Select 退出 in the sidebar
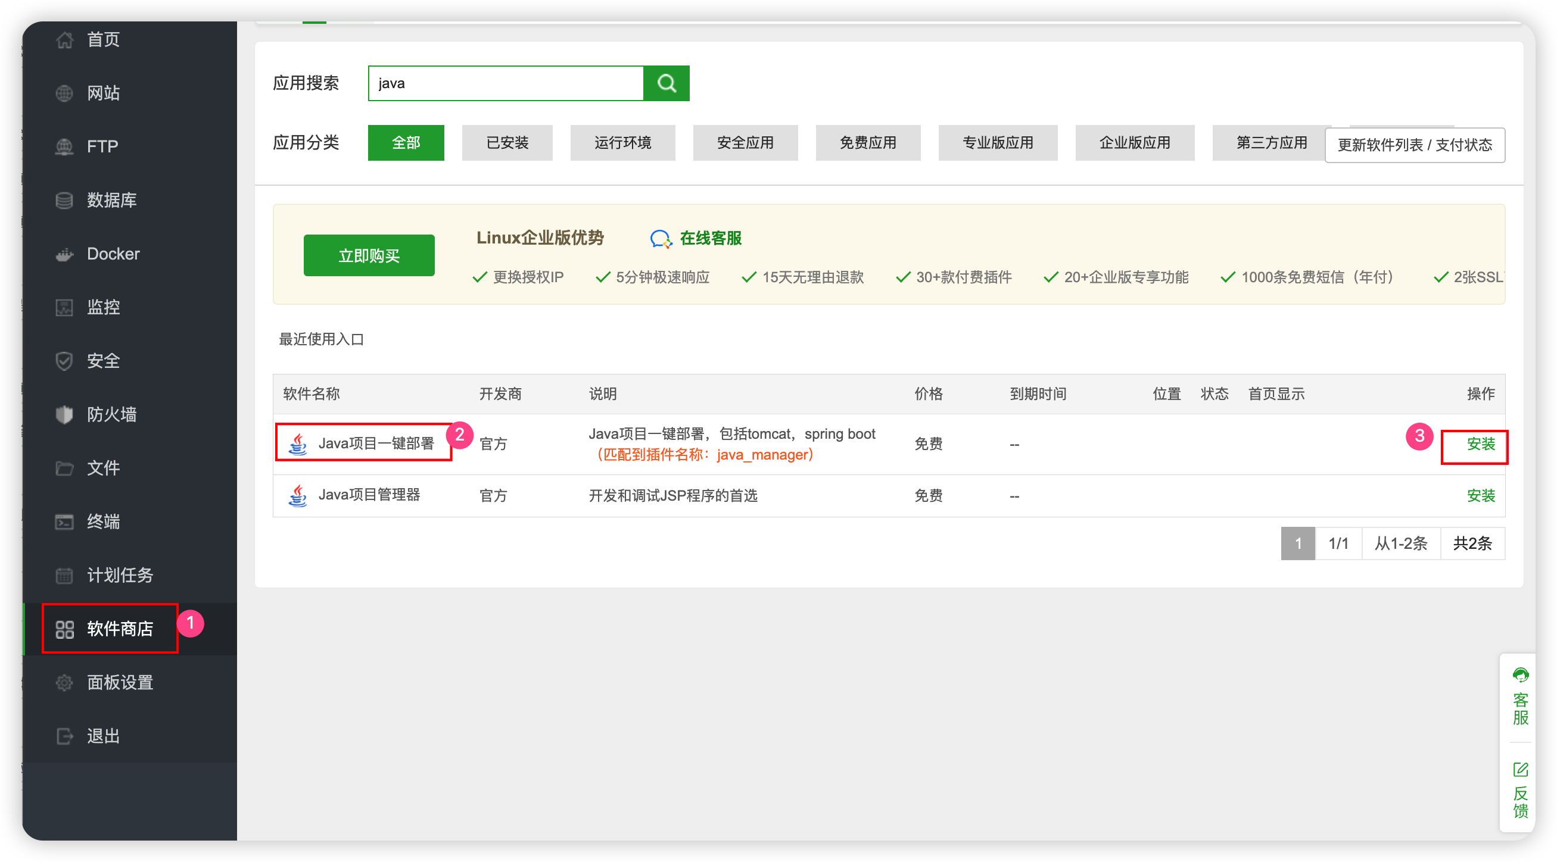 (x=104, y=736)
